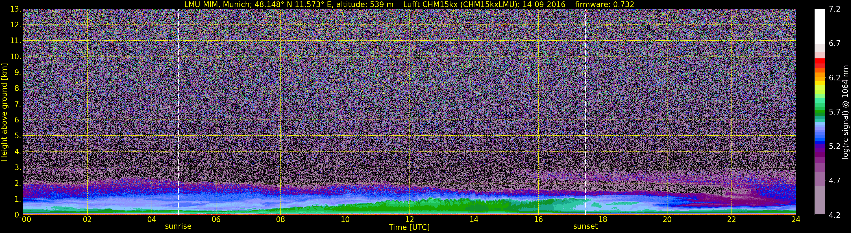Image resolution: width=851 pixels, height=233 pixels.
Task: Click the '10' time tick label
Action: click(x=345, y=219)
